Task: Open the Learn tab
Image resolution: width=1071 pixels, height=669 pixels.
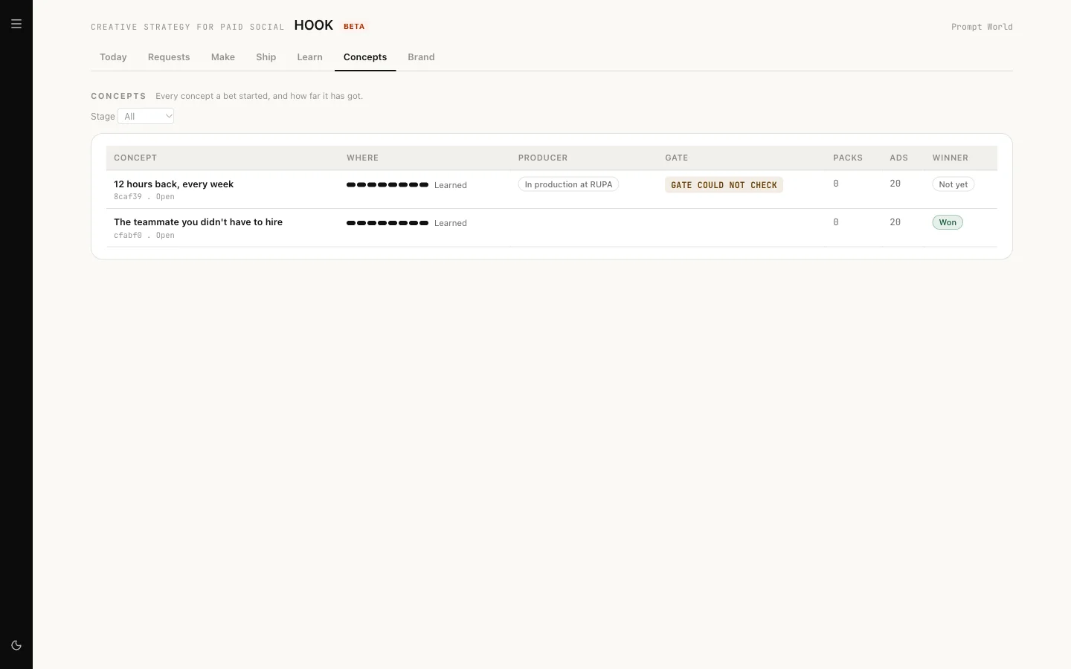Action: coord(309,57)
